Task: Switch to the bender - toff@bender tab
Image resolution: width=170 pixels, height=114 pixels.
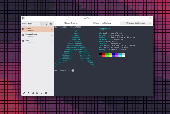Action: click(x=136, y=23)
